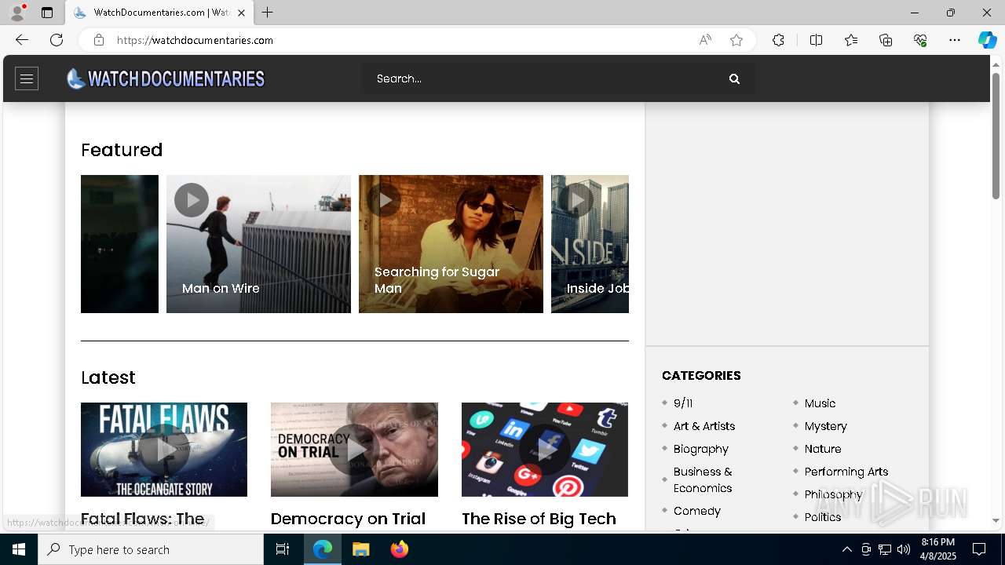
Task: Open the Comedy category
Action: (x=697, y=511)
